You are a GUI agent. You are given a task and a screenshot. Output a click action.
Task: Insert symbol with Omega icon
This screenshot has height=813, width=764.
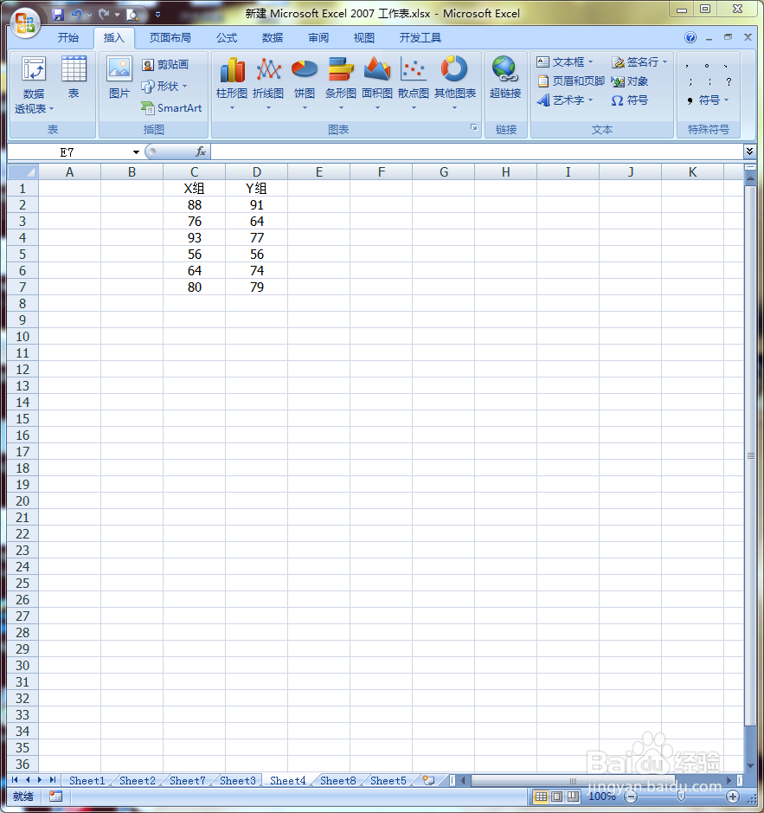(x=629, y=100)
